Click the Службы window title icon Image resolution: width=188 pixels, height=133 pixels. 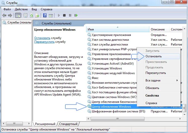pos(3,3)
